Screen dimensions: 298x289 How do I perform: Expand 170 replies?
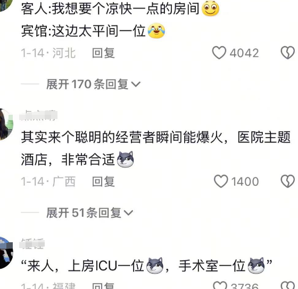point(93,84)
